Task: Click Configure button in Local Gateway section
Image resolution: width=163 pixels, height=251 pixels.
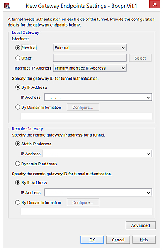Action: click(83, 107)
